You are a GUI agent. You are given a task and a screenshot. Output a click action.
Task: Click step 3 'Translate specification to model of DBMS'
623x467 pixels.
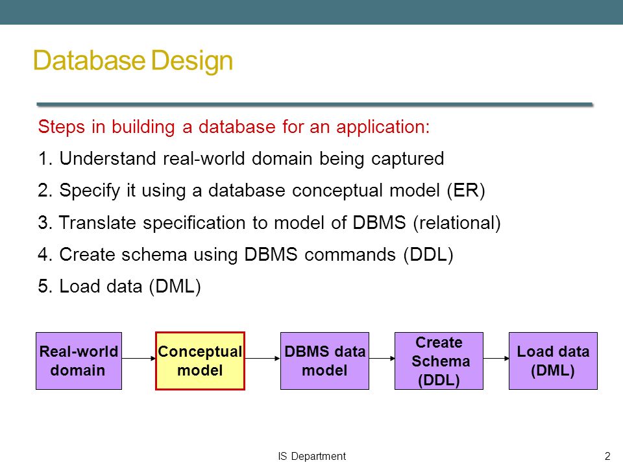coord(269,222)
